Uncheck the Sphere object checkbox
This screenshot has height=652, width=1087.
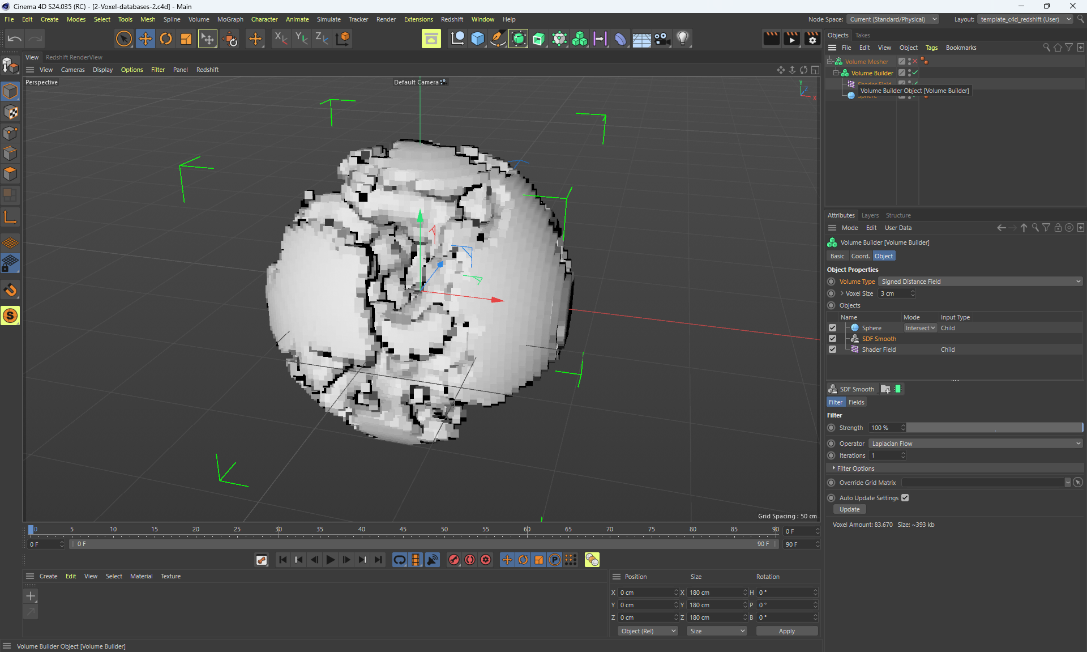pos(832,328)
